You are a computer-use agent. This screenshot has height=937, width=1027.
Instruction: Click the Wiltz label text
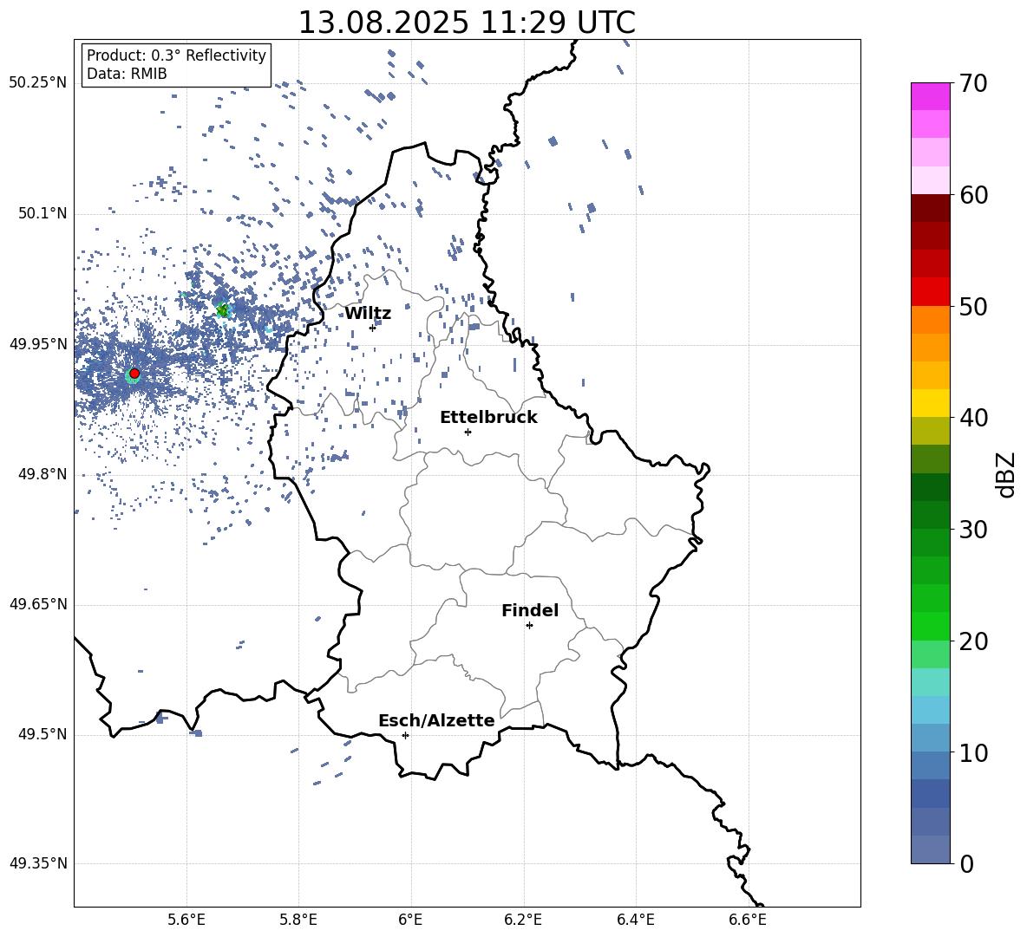368,314
